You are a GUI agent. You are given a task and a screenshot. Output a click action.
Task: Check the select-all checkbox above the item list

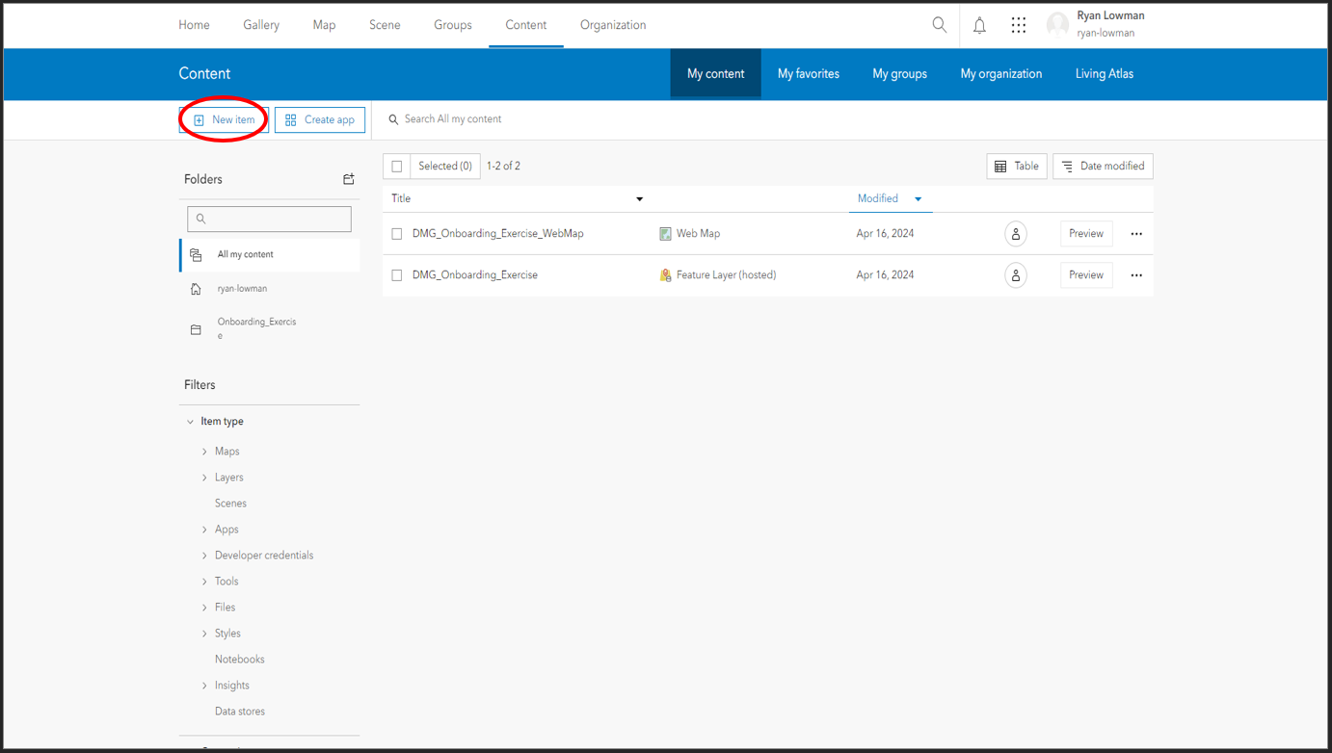(x=396, y=166)
